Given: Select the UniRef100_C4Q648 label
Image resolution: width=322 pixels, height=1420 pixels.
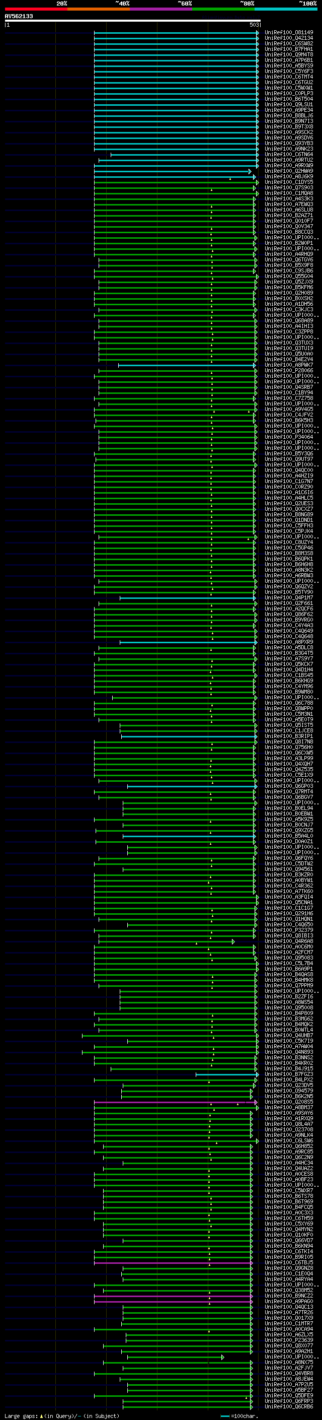Looking at the screenshot, I should [289, 636].
